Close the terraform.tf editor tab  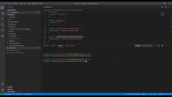pyautogui.click(x=53, y=7)
